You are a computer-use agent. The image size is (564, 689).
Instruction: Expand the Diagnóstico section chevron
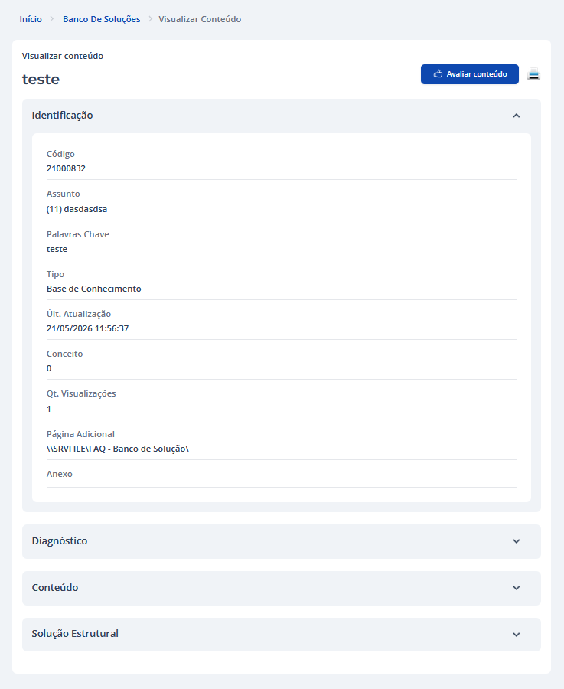pos(517,541)
